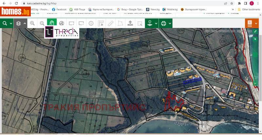262x140 pixels.
Task: Open the Mobile.bg bookmark
Action: click(x=170, y=10)
